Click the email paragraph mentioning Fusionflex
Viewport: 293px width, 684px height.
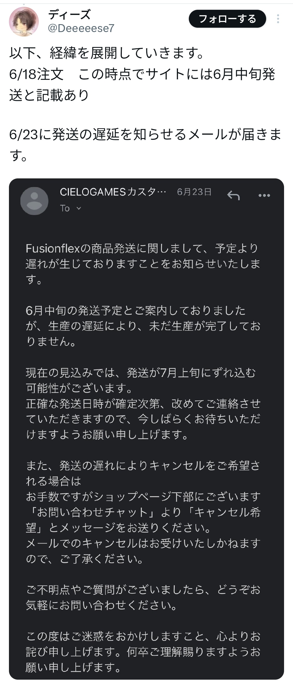(x=143, y=264)
